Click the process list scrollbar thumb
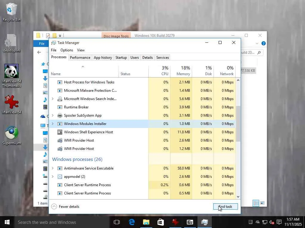The height and width of the screenshot is (228, 305). pos(238,124)
